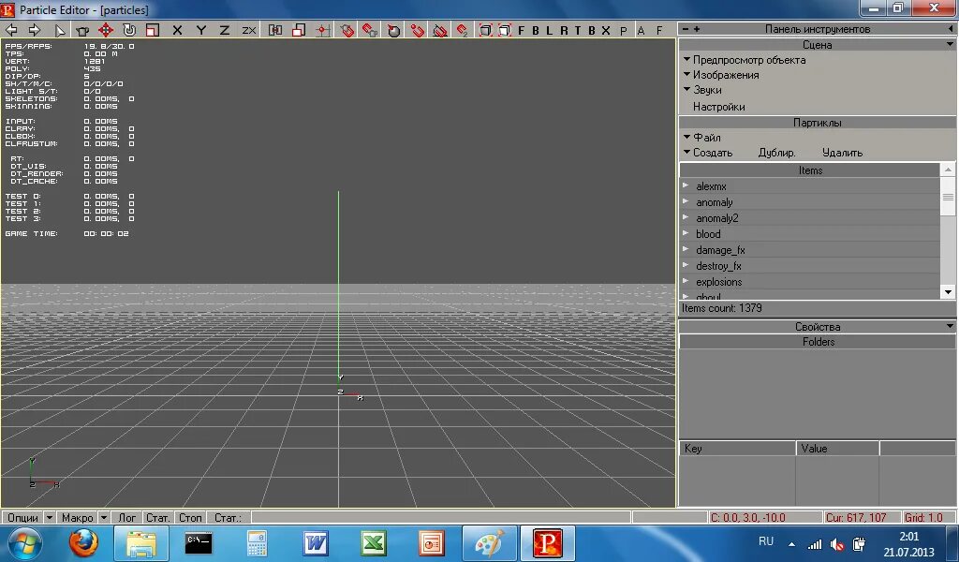Click the non-uniform scale overlapping squares icon

pos(299,30)
